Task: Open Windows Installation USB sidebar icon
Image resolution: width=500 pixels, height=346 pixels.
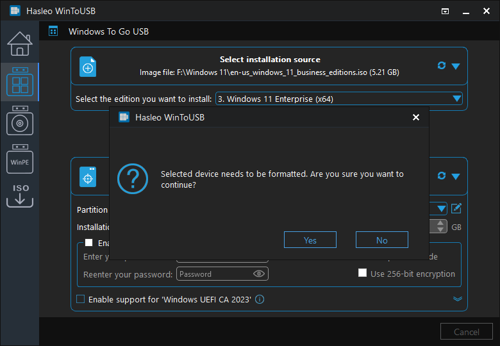Action: point(20,120)
